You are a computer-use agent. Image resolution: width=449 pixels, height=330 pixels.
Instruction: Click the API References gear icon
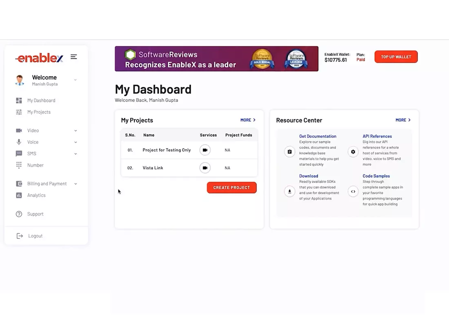click(353, 152)
